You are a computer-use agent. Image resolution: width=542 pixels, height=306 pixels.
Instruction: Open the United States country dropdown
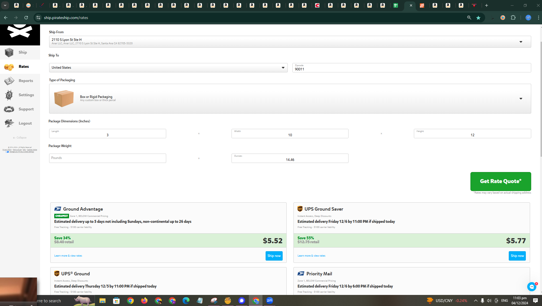point(168,68)
